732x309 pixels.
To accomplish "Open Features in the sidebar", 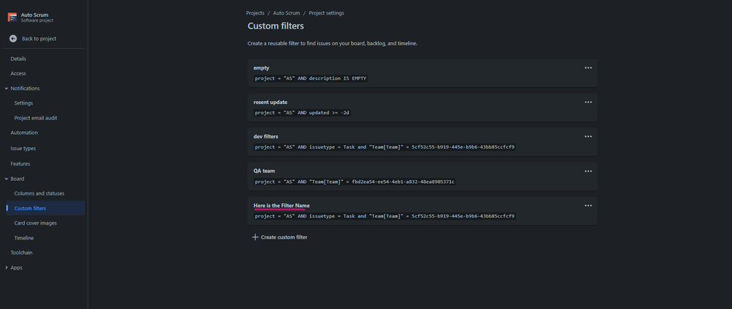I will [x=20, y=164].
